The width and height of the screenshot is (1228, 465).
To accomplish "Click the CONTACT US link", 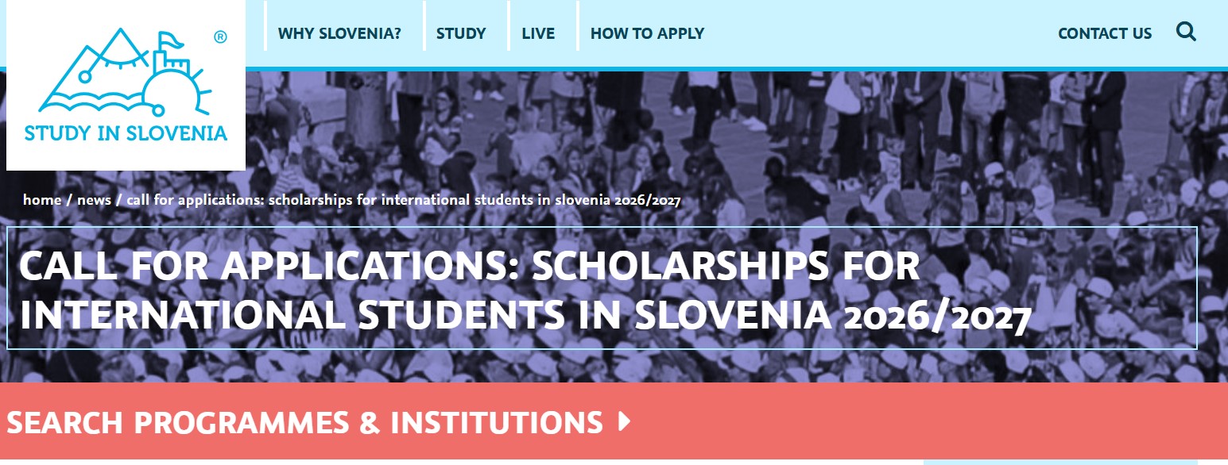I will [1105, 33].
